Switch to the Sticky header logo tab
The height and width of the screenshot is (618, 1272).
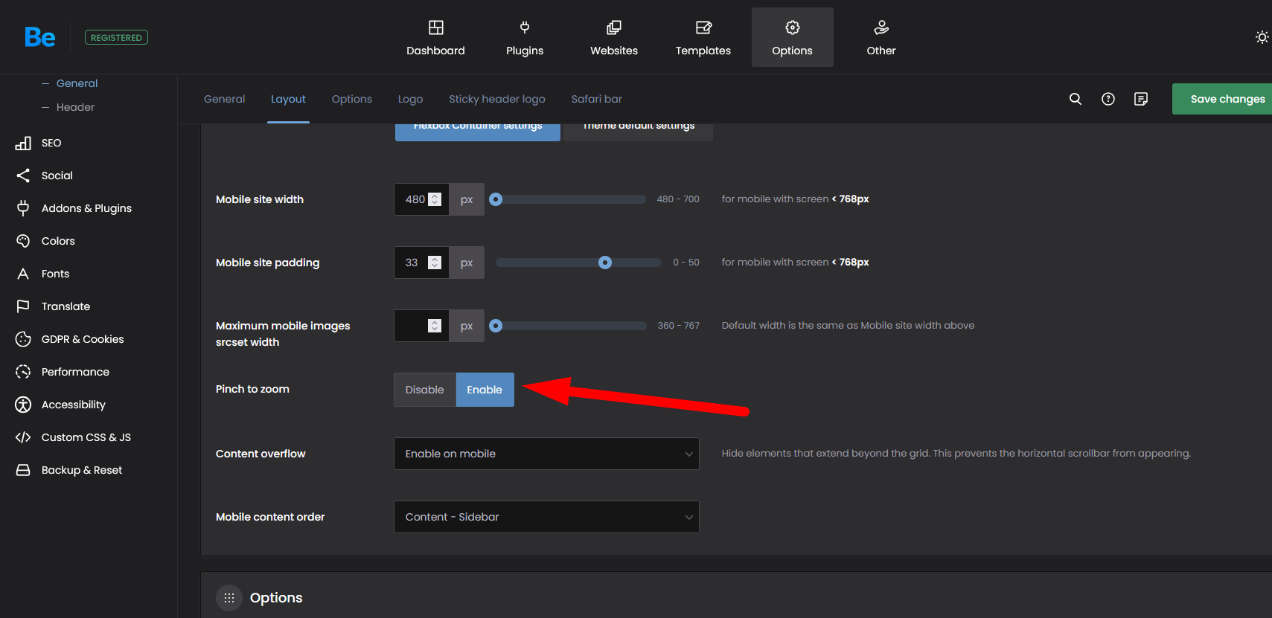click(x=497, y=99)
